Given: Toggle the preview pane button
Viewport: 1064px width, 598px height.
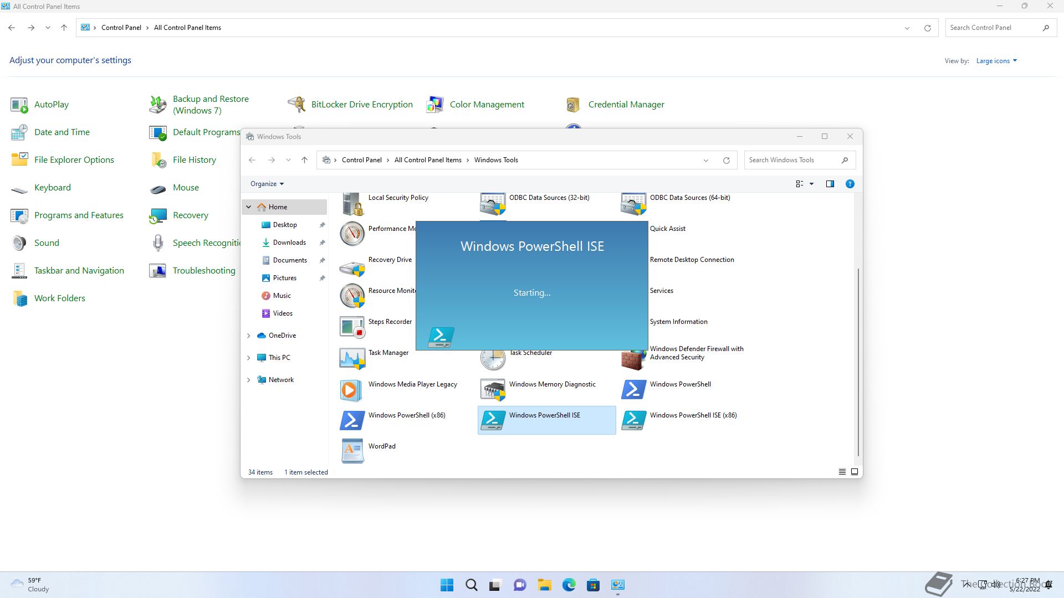Looking at the screenshot, I should pyautogui.click(x=830, y=184).
